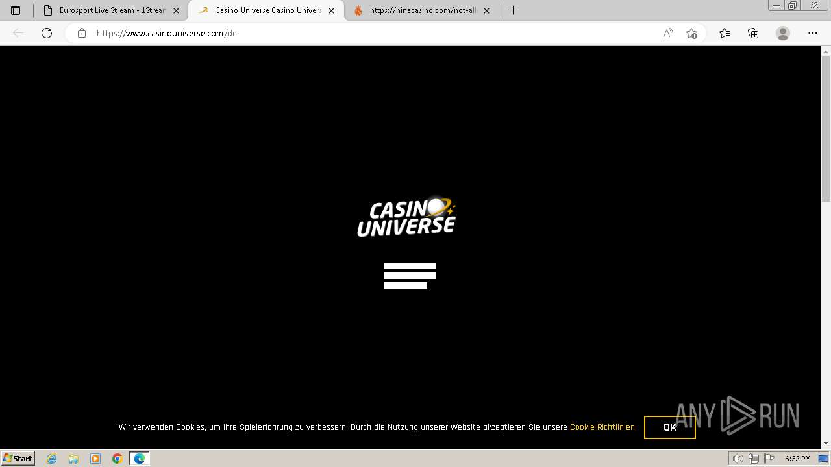The height and width of the screenshot is (467, 831).
Task: Open the Windows Start menu
Action: 18,459
